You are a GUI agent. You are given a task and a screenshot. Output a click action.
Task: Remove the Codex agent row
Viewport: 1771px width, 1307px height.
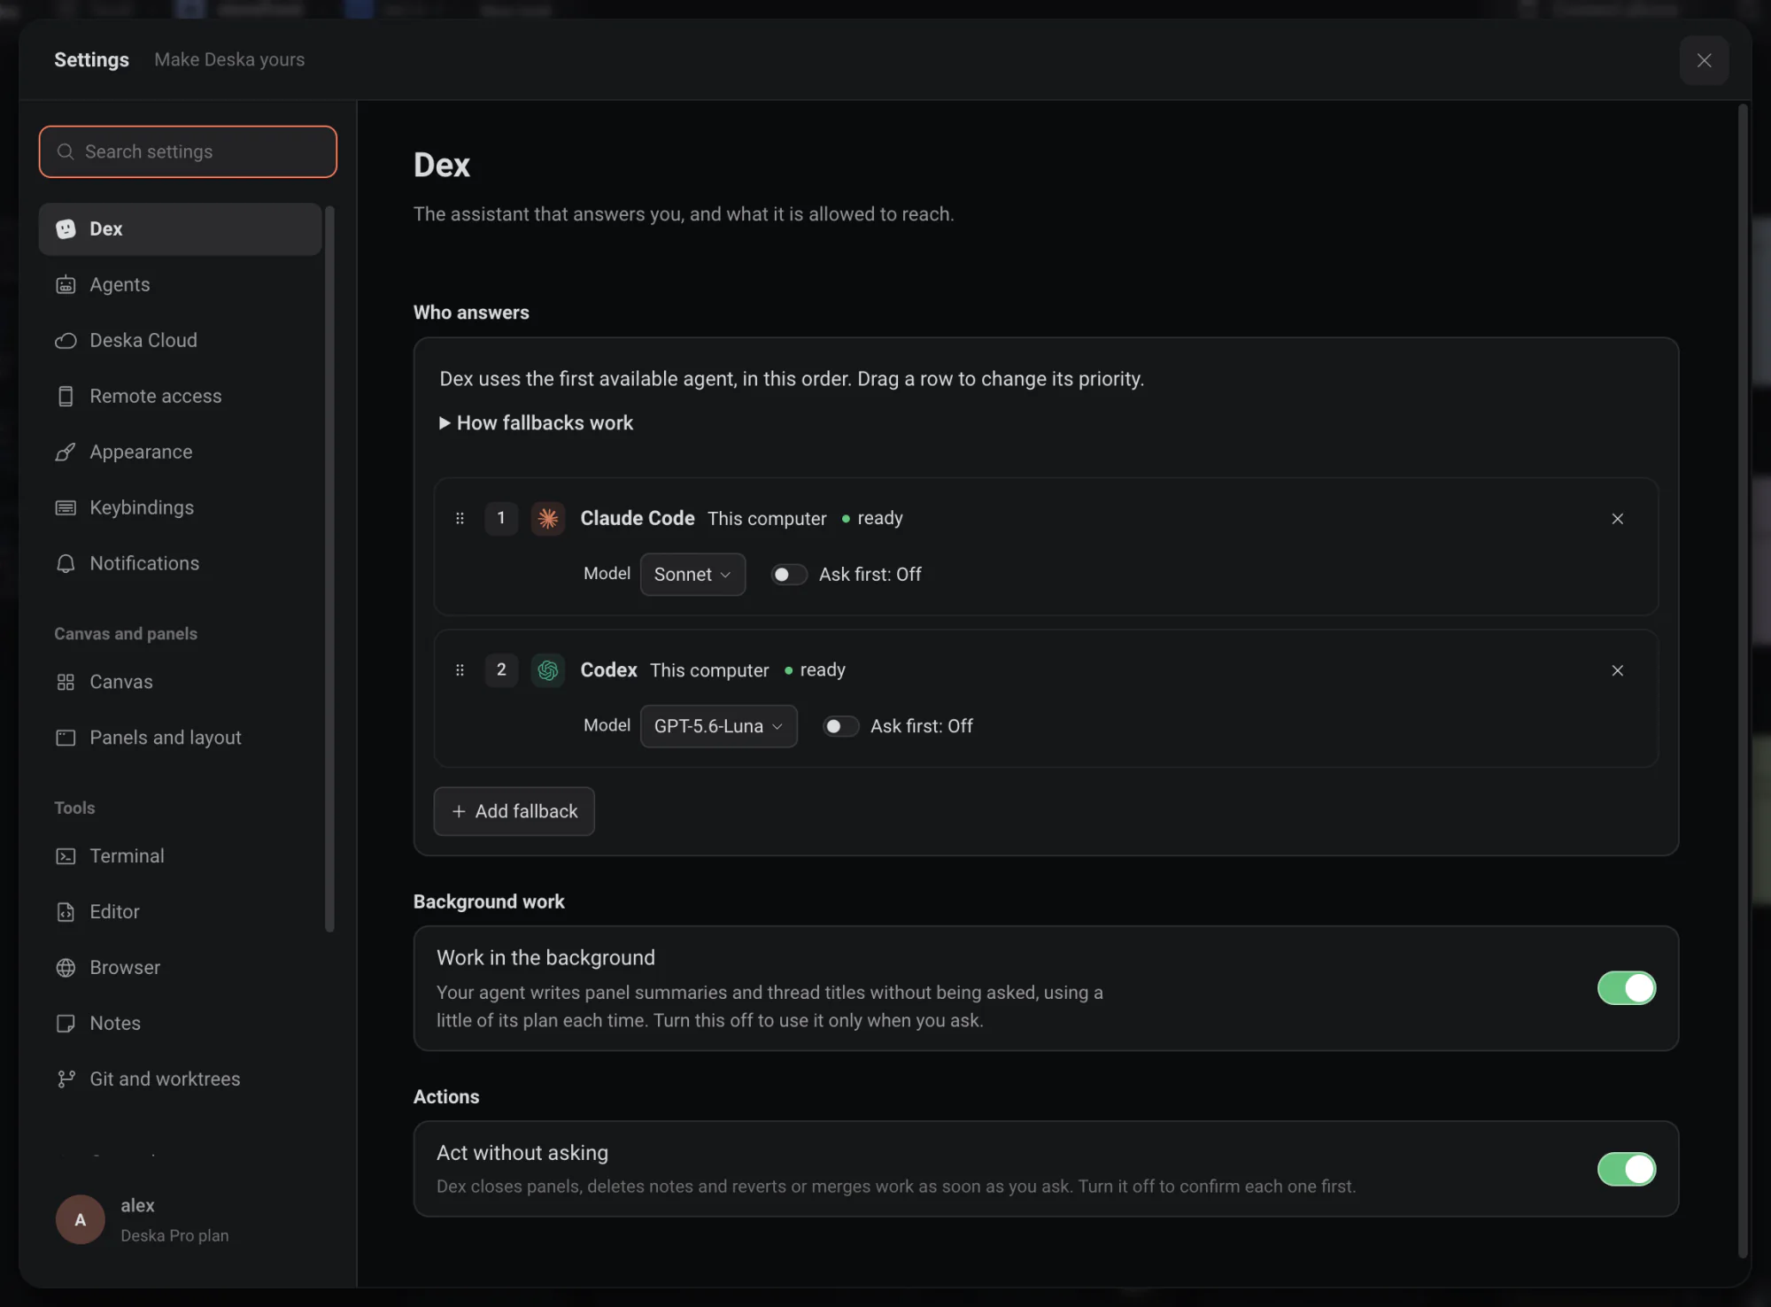point(1617,671)
